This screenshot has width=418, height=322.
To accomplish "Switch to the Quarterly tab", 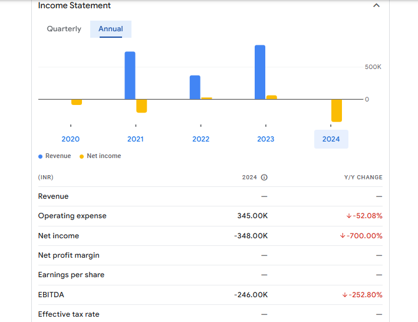I will pos(64,29).
